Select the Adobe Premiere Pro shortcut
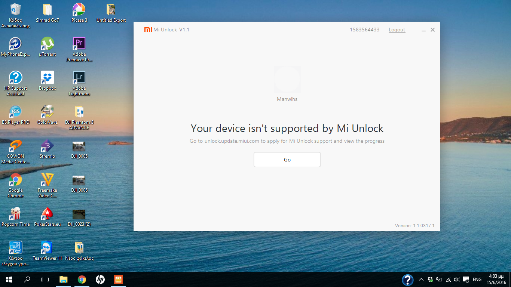 pyautogui.click(x=79, y=44)
